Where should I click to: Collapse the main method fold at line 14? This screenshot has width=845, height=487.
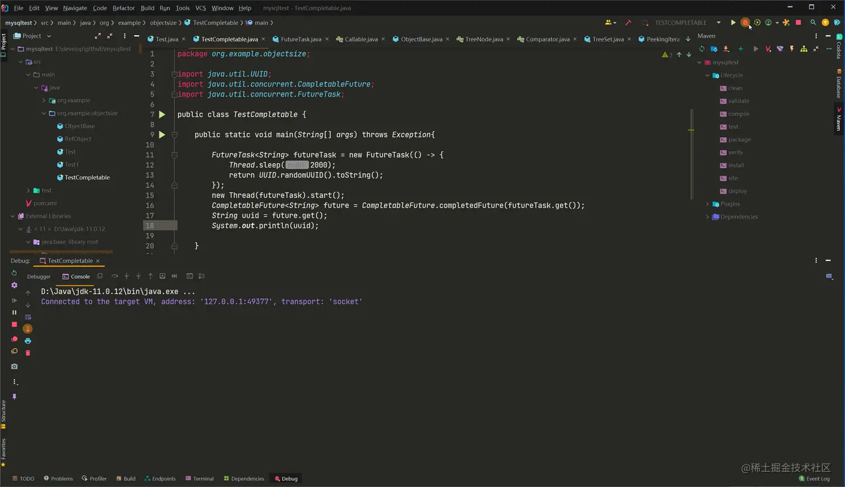(x=174, y=185)
